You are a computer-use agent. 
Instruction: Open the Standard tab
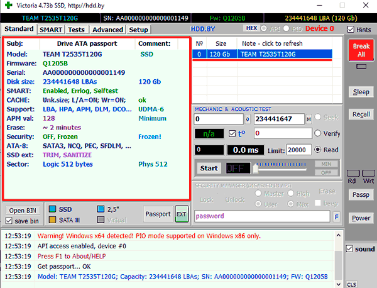pos(19,29)
